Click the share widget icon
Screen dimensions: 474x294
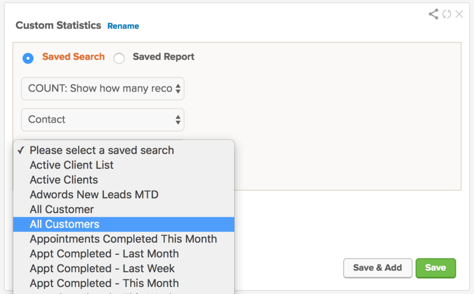coord(433,14)
